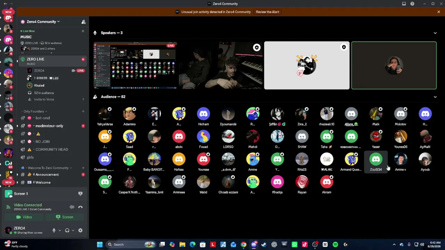Open the invite people icon beside Zero4 Community

83,22
